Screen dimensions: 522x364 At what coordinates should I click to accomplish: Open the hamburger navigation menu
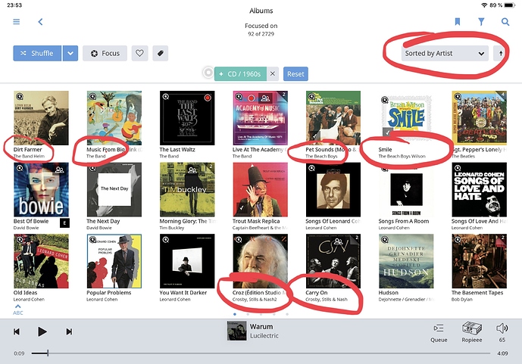click(17, 22)
